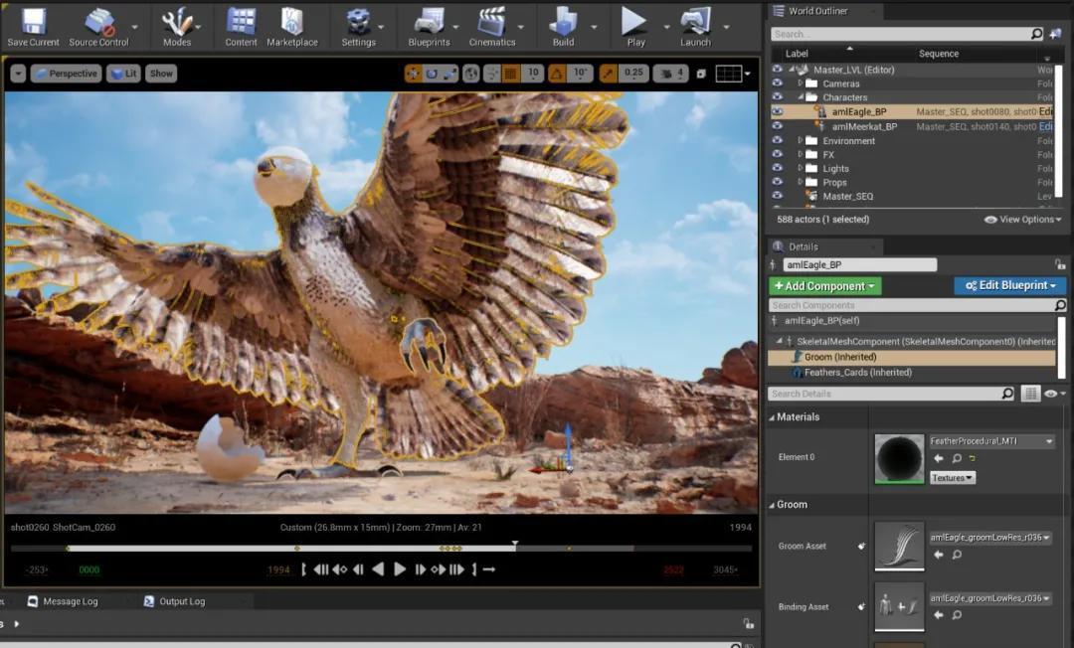Open the viewport layout icon

(x=729, y=74)
